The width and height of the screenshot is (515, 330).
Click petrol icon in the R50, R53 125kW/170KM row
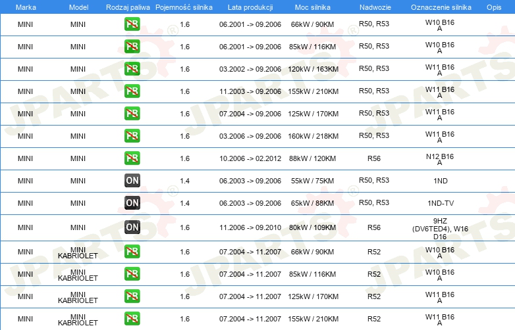point(132,113)
